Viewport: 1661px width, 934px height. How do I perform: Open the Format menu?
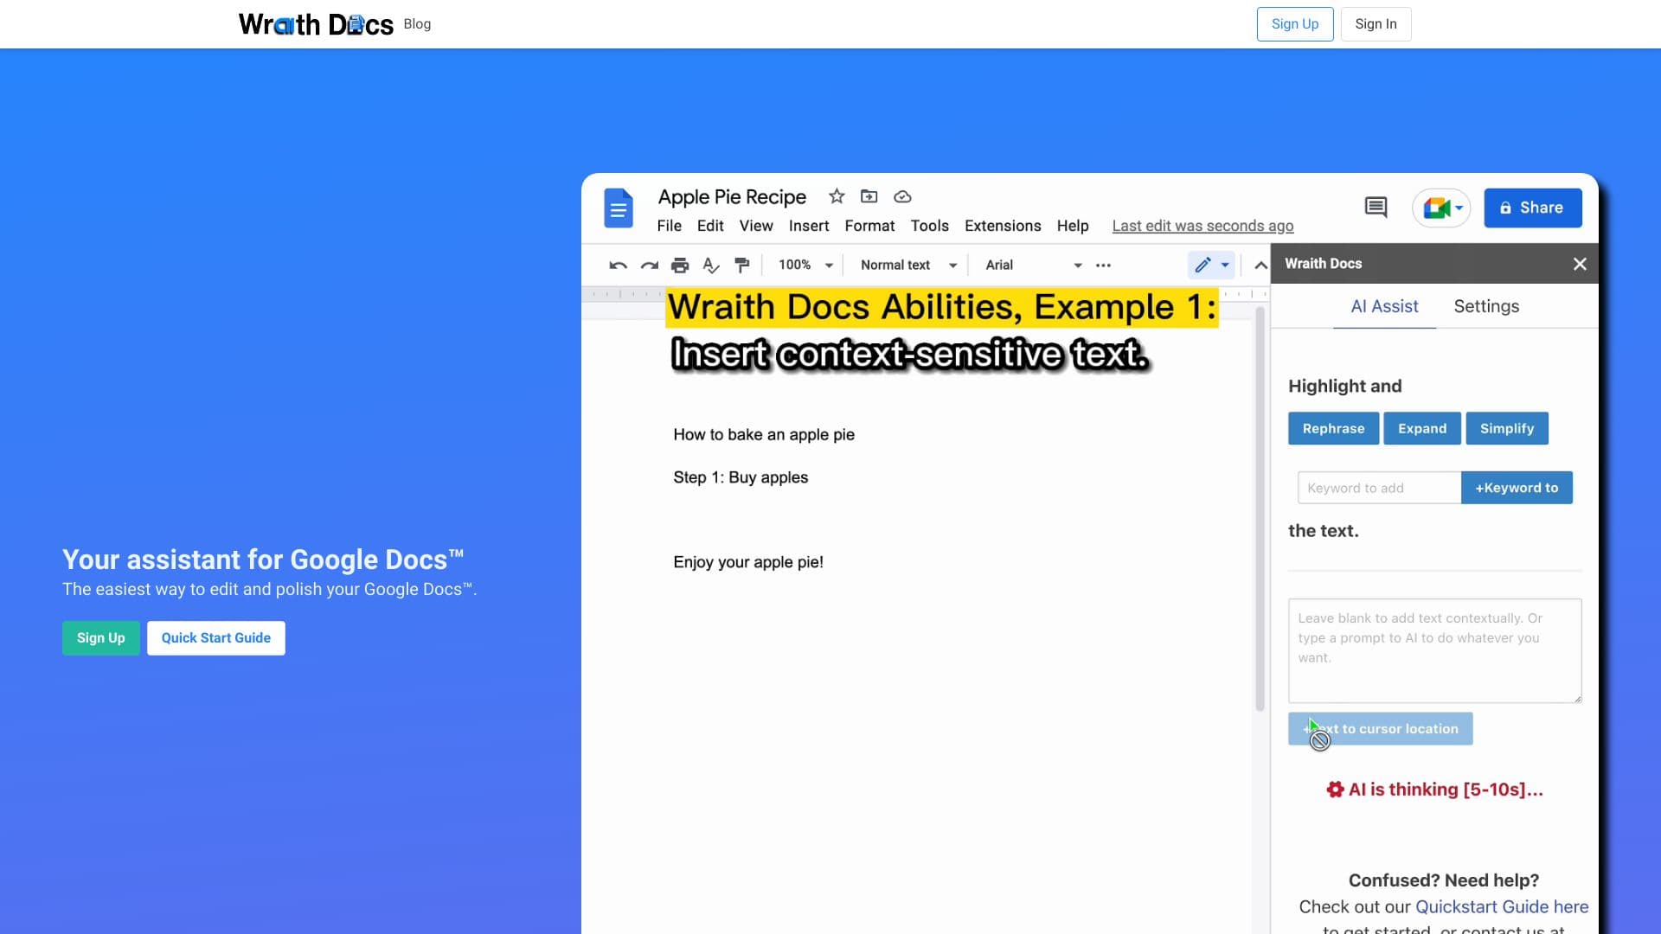(x=869, y=226)
